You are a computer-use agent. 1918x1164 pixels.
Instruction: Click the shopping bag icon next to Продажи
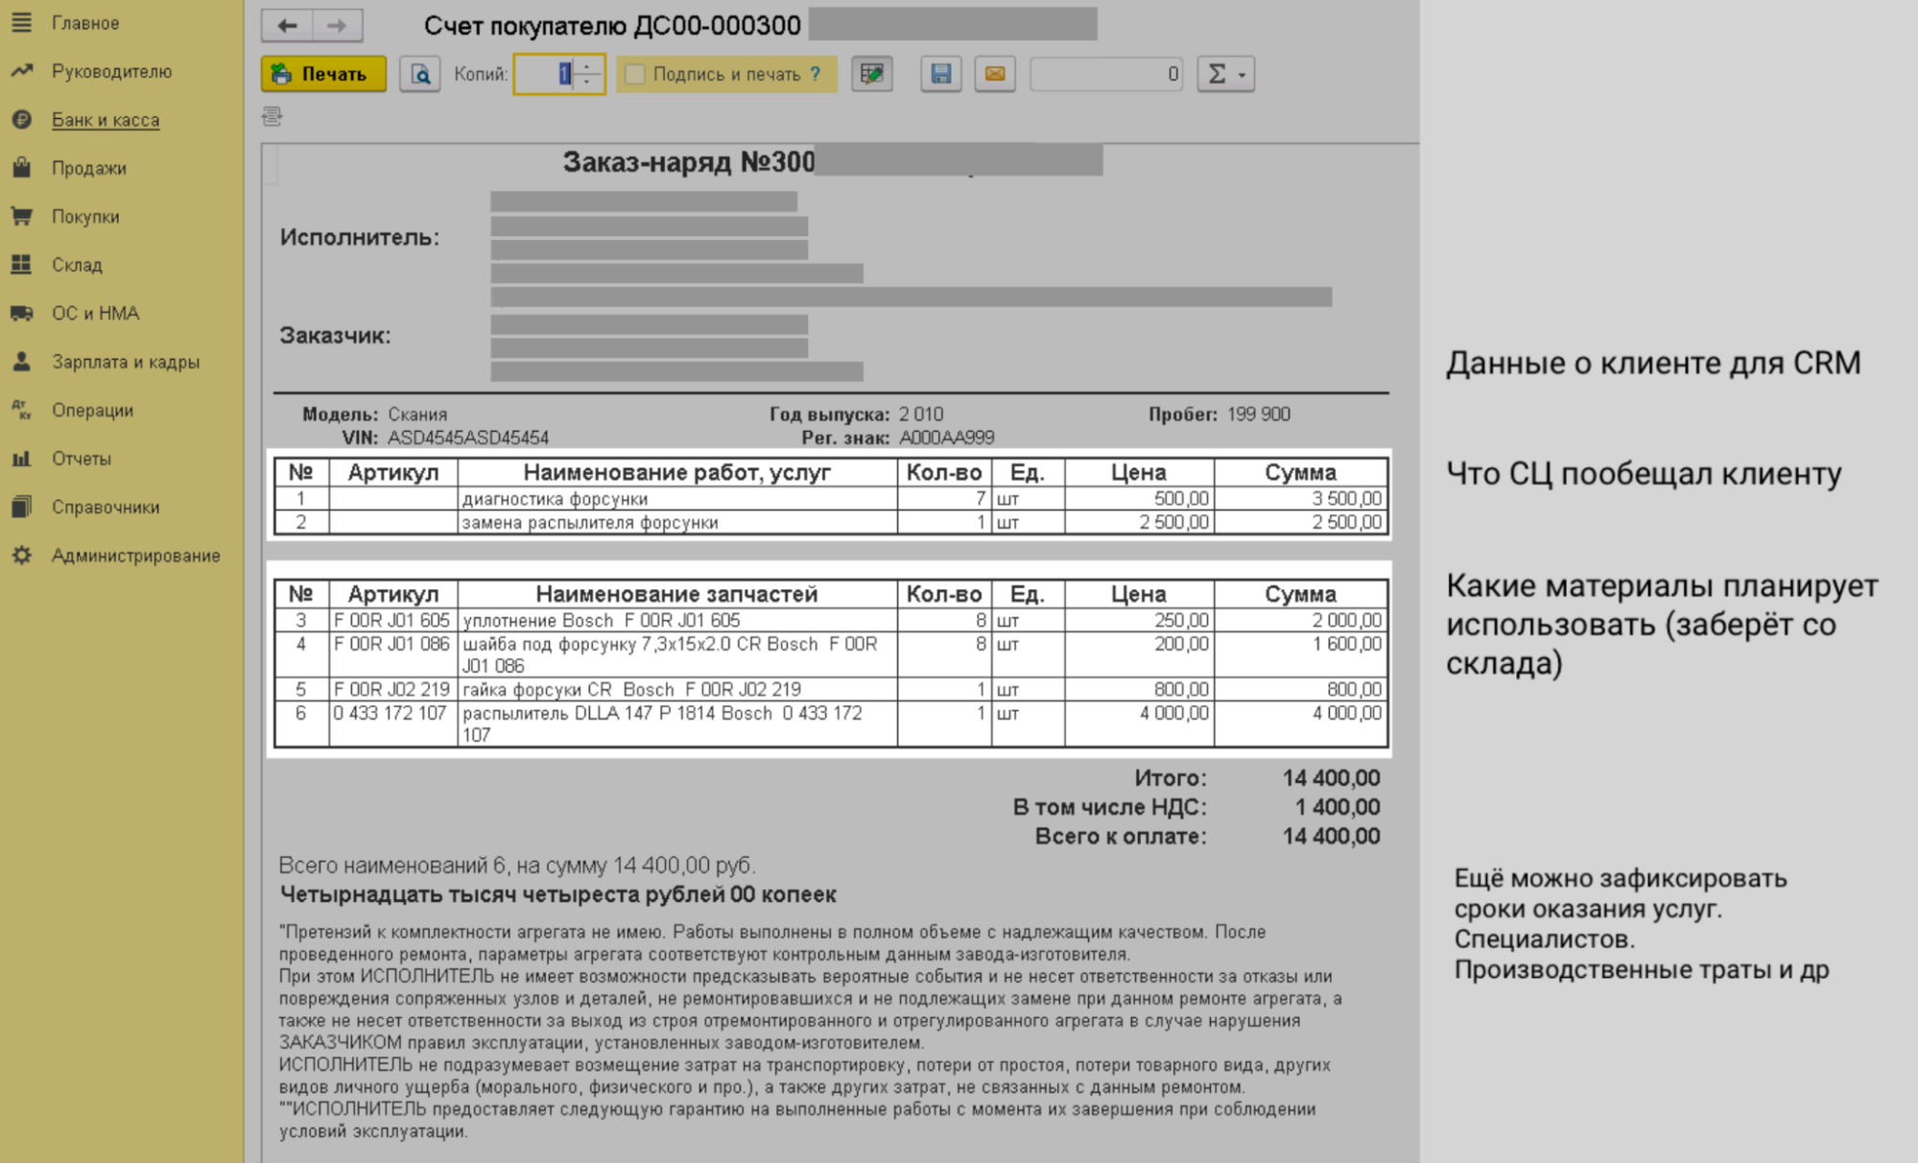pos(21,168)
